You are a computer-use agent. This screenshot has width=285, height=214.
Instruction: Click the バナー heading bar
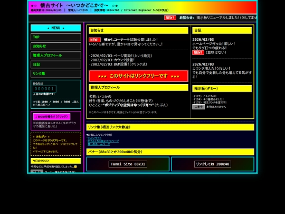tap(170, 152)
